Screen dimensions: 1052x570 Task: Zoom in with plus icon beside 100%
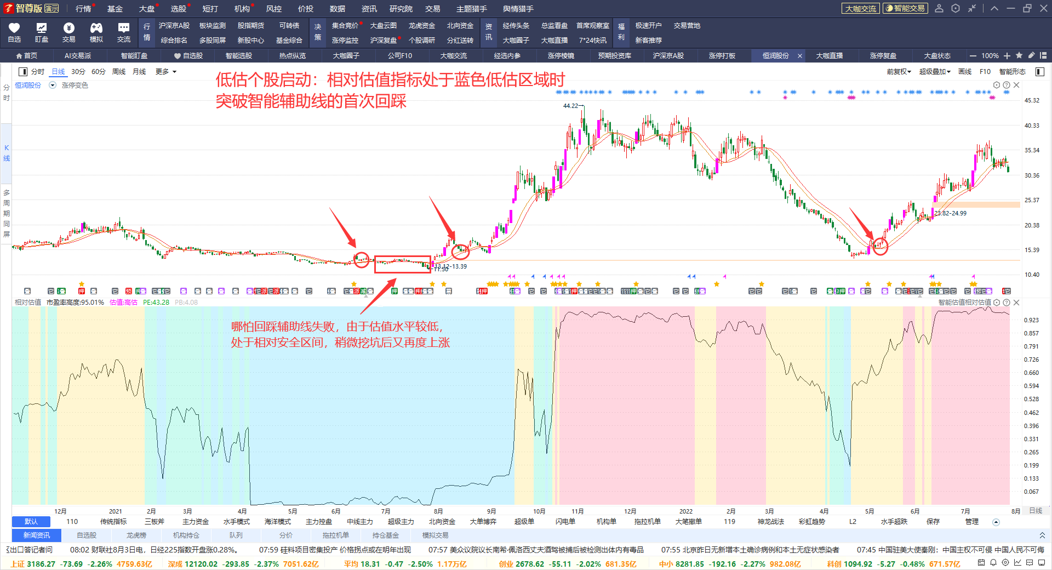pyautogui.click(x=1007, y=55)
